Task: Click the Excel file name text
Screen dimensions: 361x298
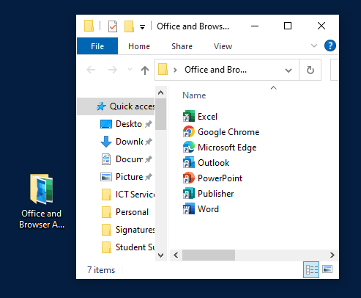Action: (x=207, y=117)
